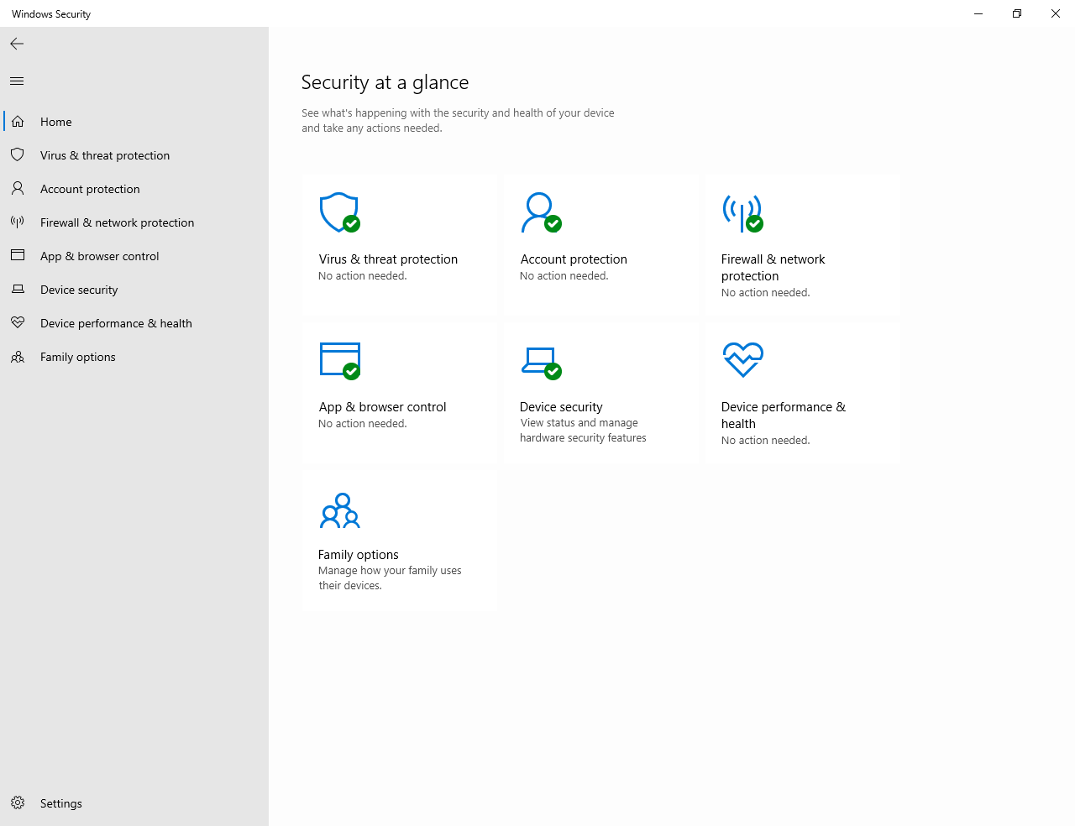This screenshot has height=826, width=1075.
Task: Restore down the Windows Security window
Action: point(1017,13)
